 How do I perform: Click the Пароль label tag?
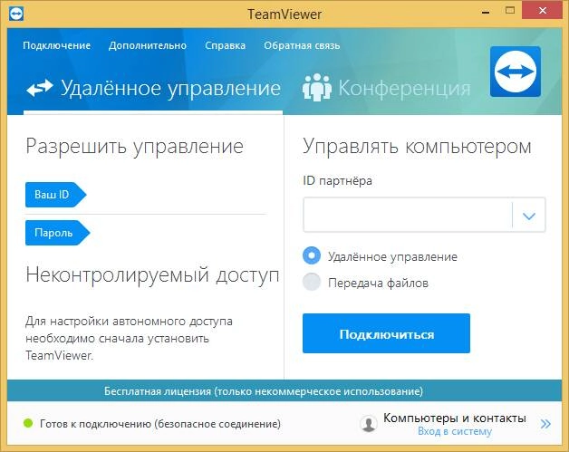[x=57, y=233]
